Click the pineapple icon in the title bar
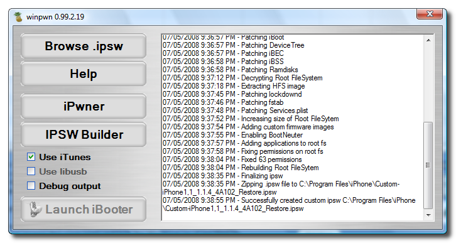 [x=18, y=17]
